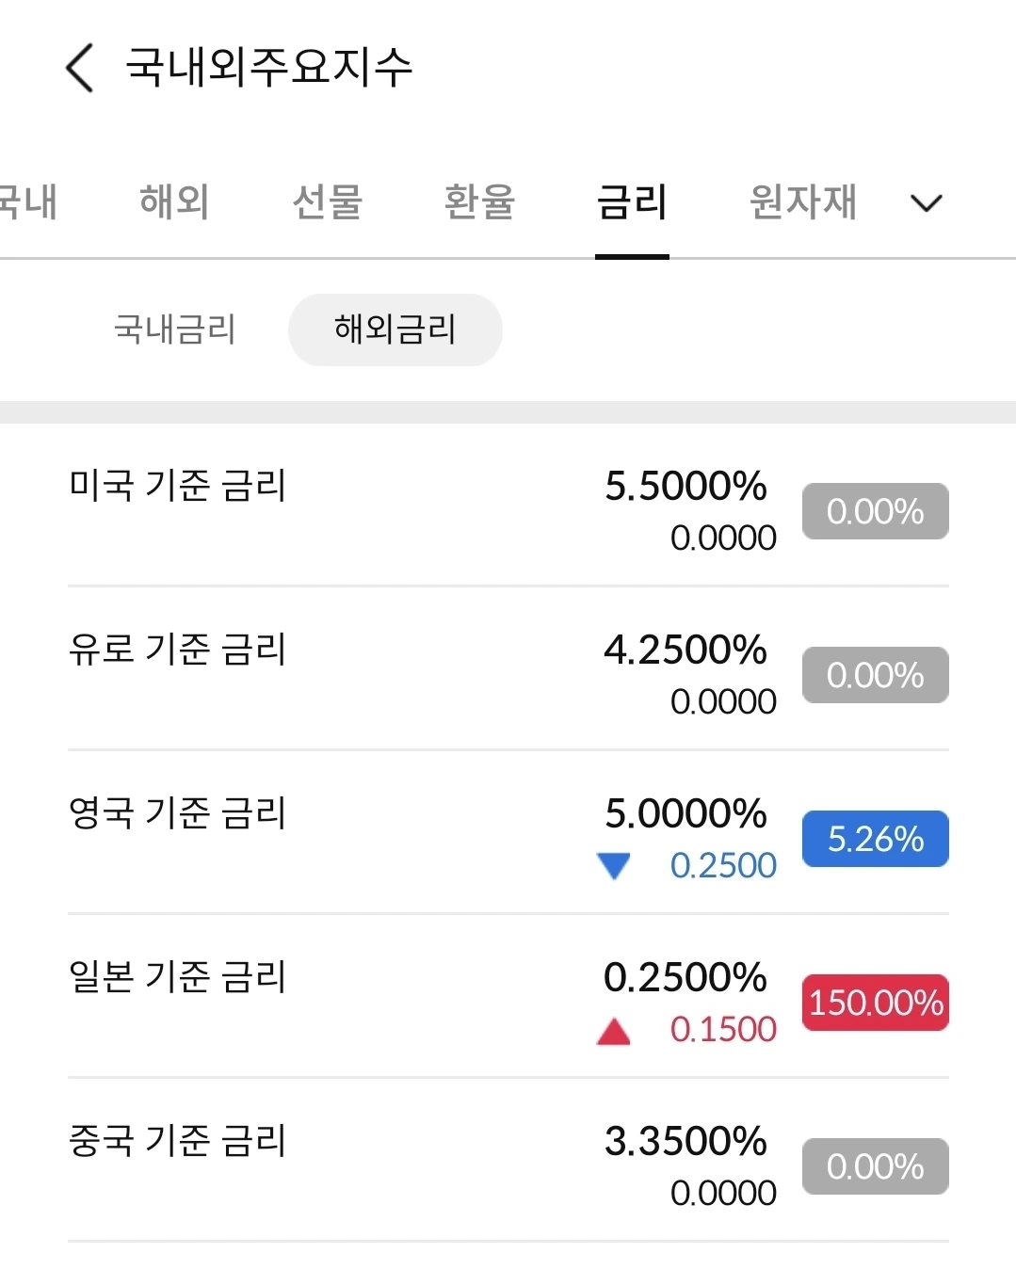The width and height of the screenshot is (1016, 1269).
Task: Select the 환율 tab
Action: 479,201
